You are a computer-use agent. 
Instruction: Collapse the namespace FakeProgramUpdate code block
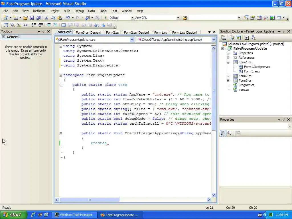pyautogui.click(x=61, y=75)
